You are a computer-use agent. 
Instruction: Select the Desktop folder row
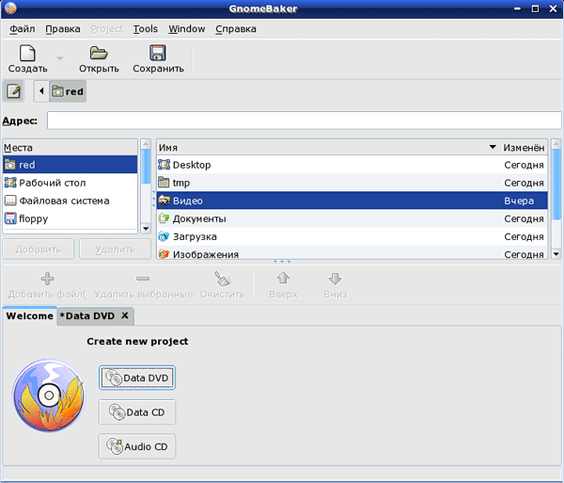coord(352,165)
